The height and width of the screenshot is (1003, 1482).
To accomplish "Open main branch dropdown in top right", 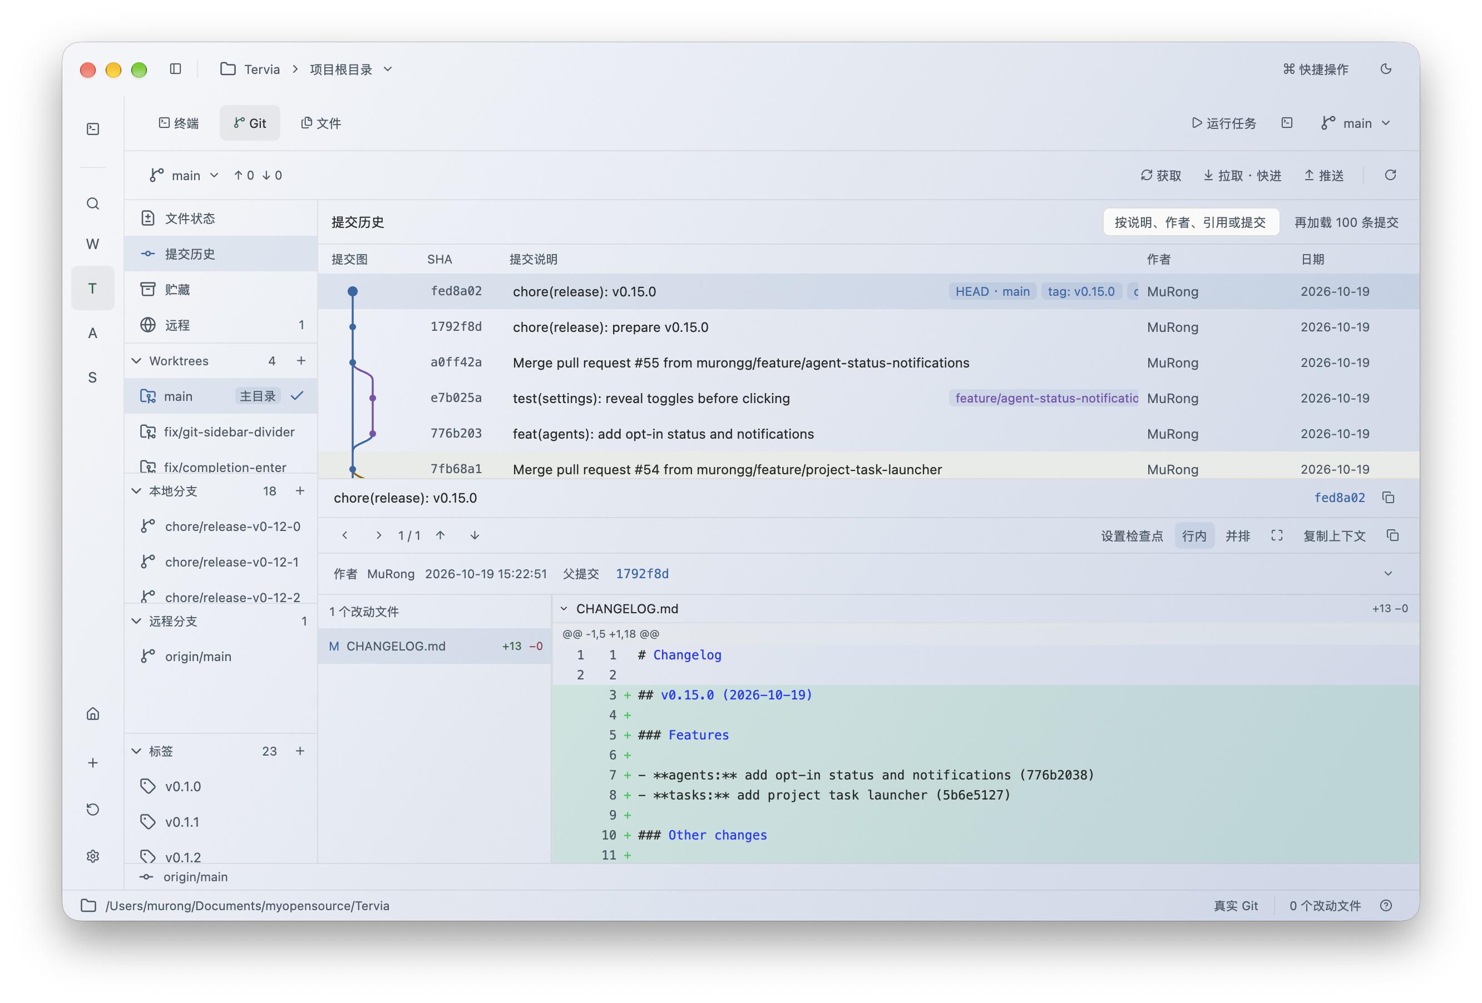I will click(x=1356, y=123).
